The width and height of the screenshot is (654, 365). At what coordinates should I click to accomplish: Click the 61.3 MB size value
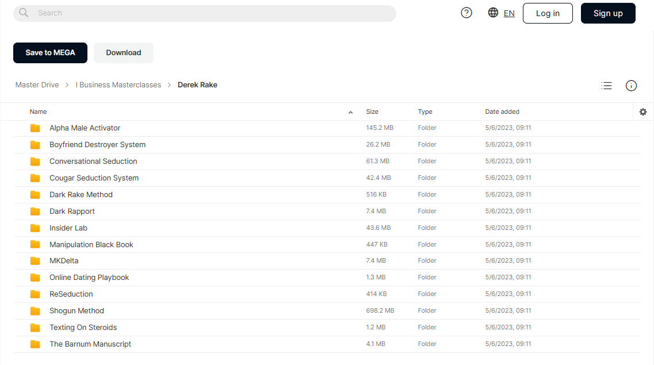(377, 162)
